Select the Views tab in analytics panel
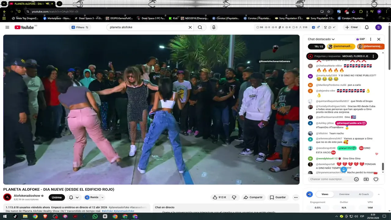391x220 pixels. (325, 194)
